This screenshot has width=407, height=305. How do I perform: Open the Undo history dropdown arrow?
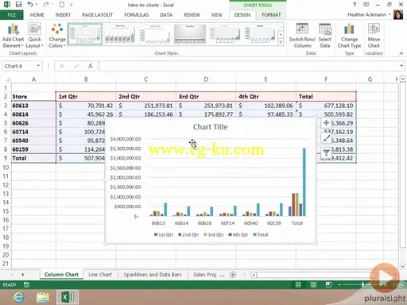[36, 5]
